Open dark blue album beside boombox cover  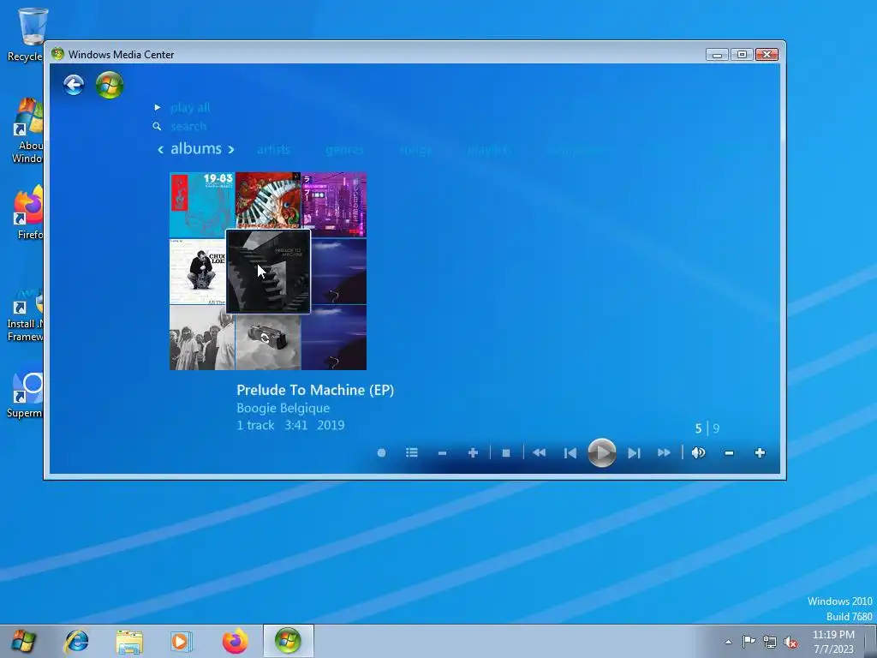pyautogui.click(x=334, y=338)
